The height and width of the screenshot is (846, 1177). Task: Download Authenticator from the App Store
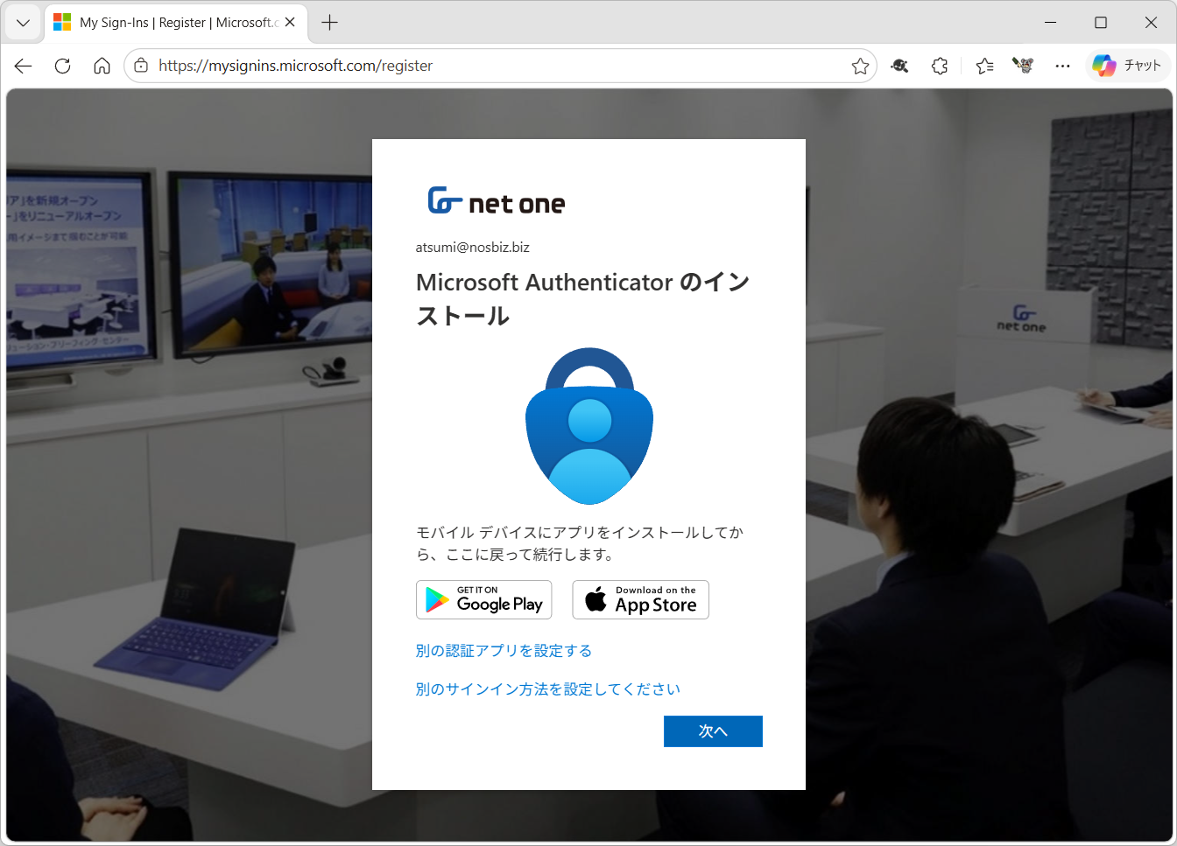click(x=641, y=600)
